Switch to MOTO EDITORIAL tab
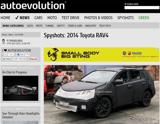The width and height of the screenshot is (160, 124). (x=26, y=68)
